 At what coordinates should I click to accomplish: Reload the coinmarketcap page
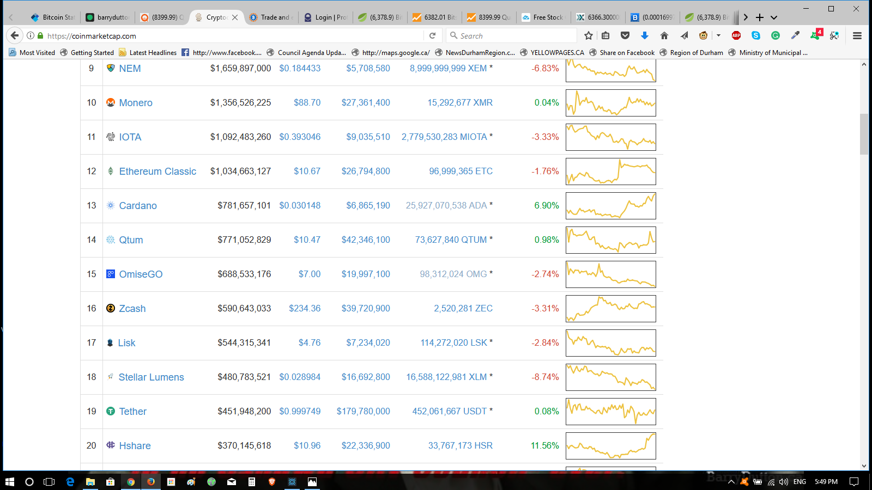pos(432,35)
